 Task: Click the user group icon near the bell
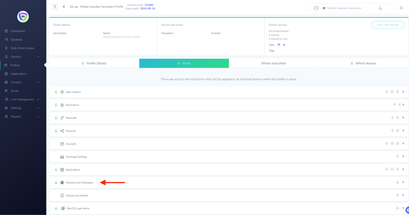pos(380,8)
